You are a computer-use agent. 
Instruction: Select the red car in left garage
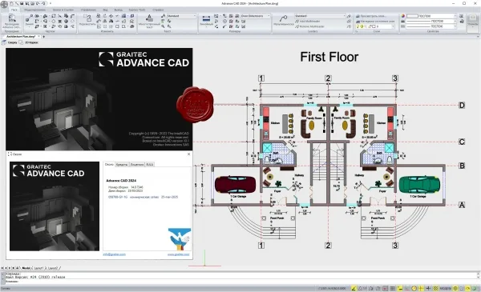click(x=235, y=184)
